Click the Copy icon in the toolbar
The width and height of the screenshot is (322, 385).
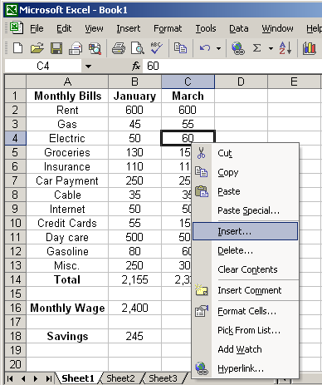pos(180,48)
